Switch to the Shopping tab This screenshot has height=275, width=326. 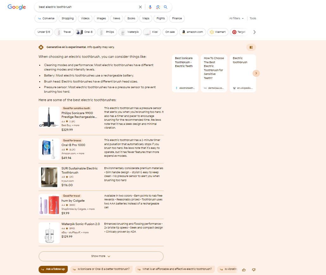[67, 18]
